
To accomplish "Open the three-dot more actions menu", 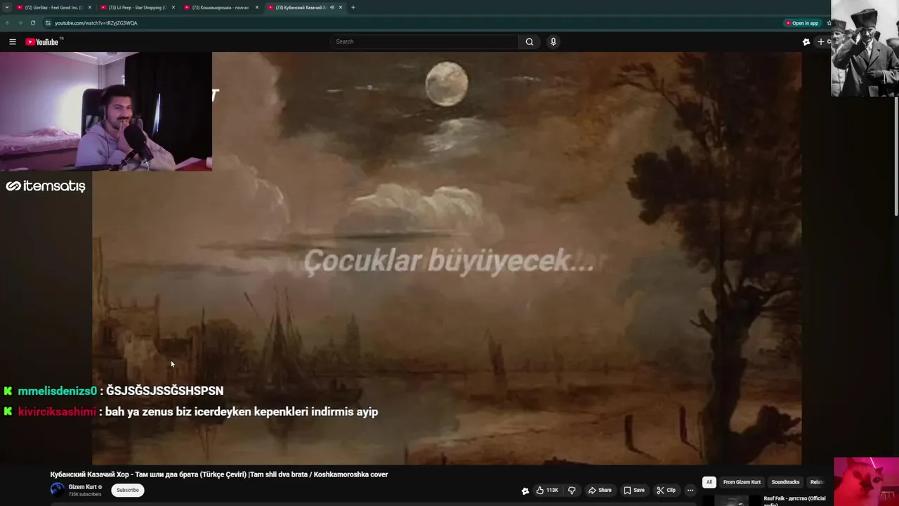I will [x=690, y=491].
